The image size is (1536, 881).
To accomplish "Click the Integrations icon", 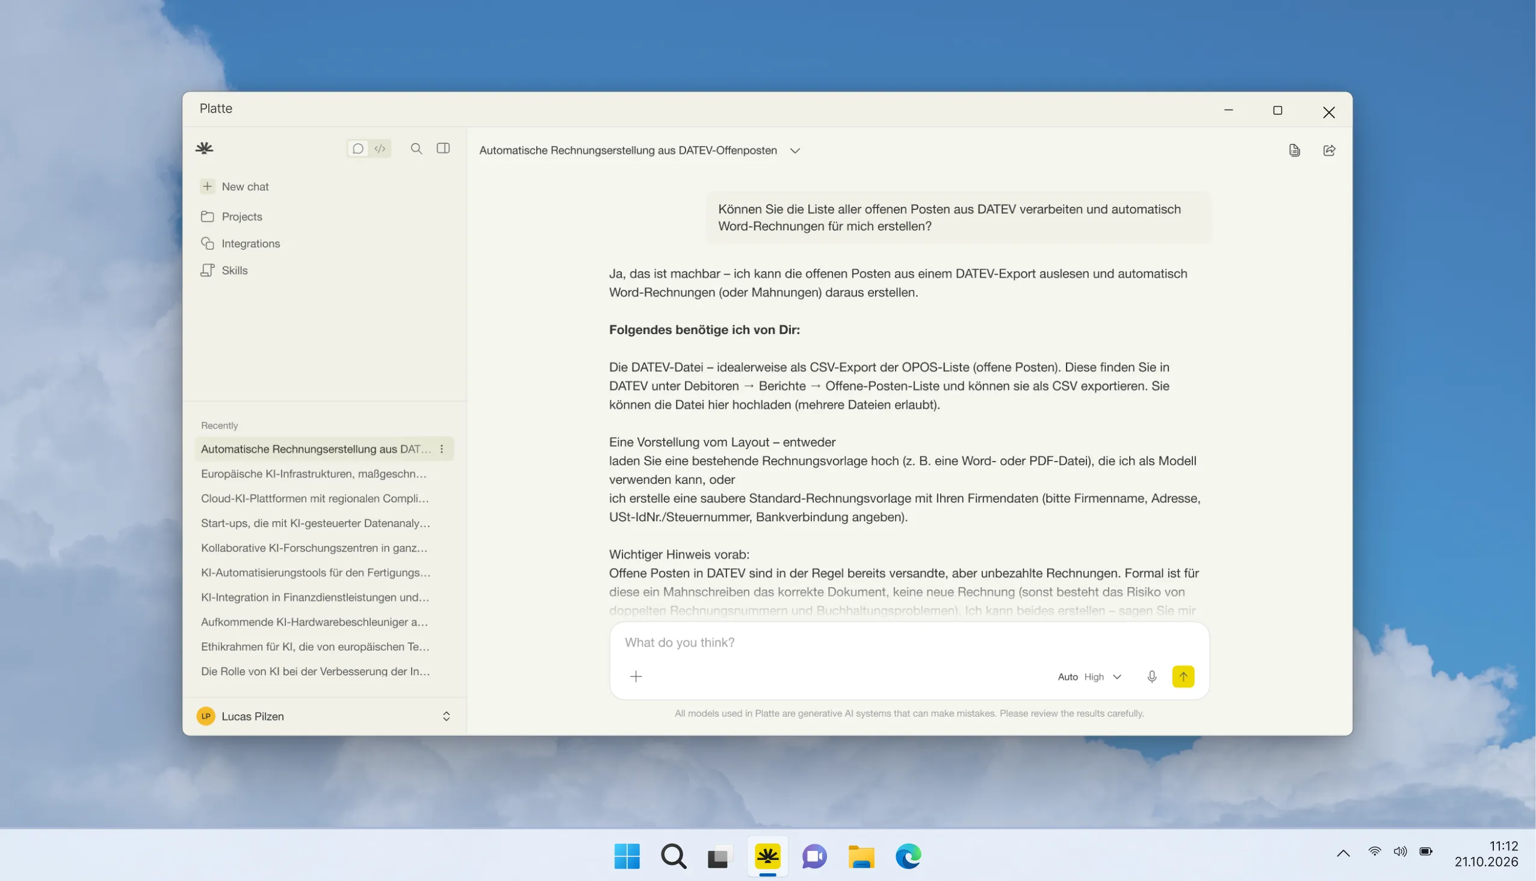I will click(208, 243).
